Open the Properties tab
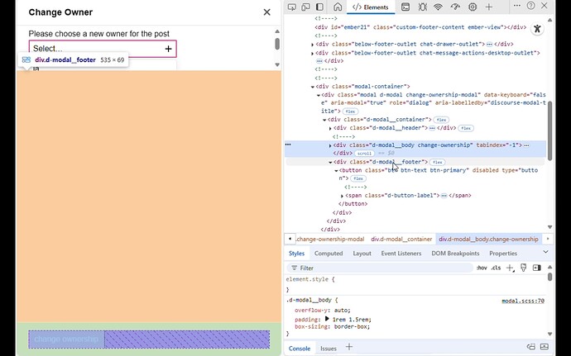Viewport: 571px width, 356px height. pos(503,254)
